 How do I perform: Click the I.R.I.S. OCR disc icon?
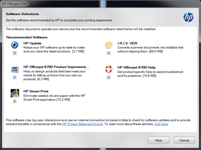tap(109, 45)
